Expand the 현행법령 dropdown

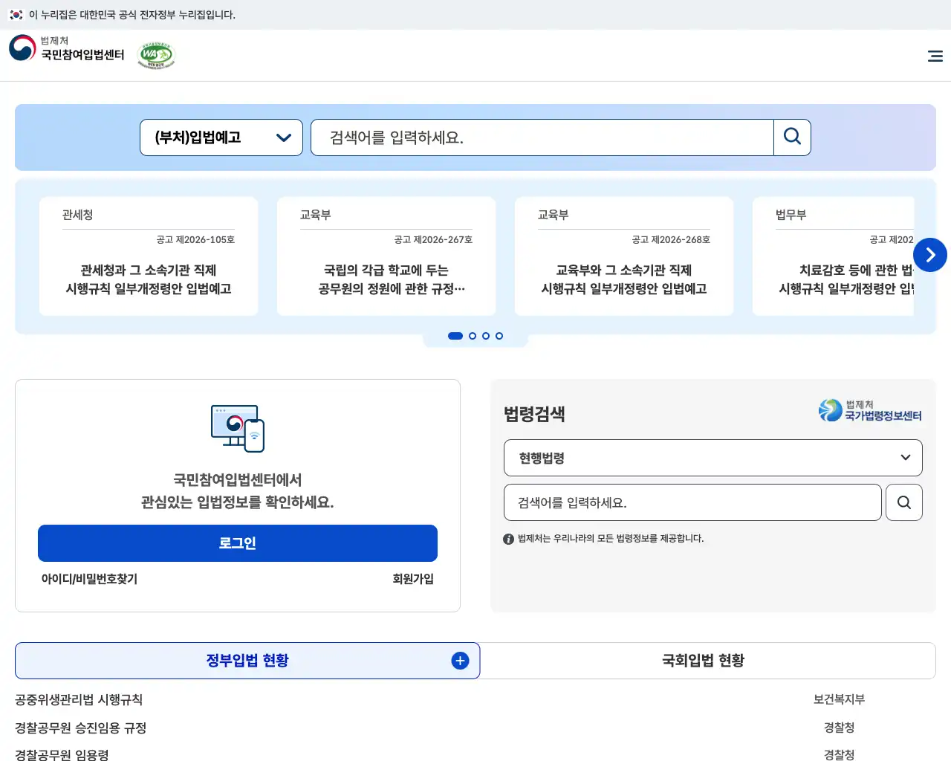click(713, 458)
